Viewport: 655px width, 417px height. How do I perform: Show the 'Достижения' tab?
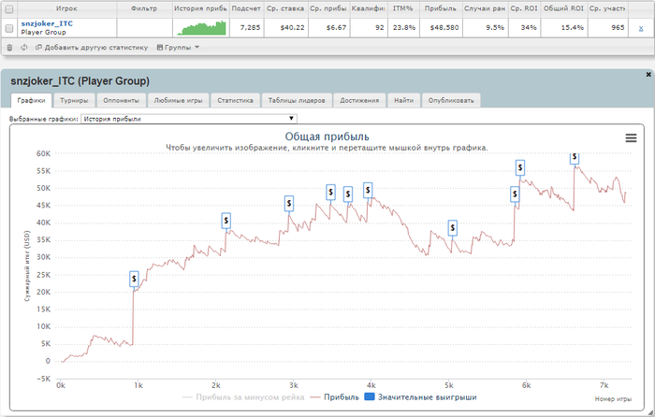359,100
